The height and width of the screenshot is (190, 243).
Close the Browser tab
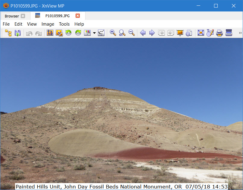(23, 16)
